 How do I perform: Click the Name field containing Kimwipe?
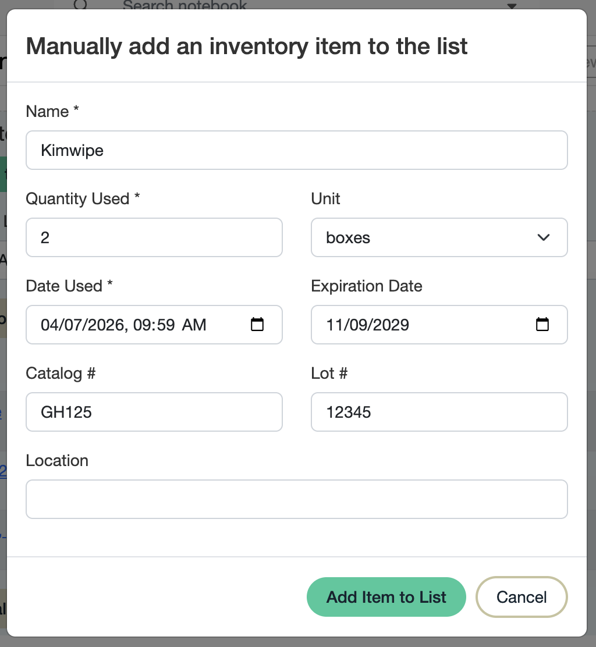point(296,150)
